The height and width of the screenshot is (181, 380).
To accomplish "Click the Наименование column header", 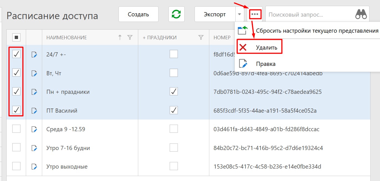I will (x=67, y=38).
